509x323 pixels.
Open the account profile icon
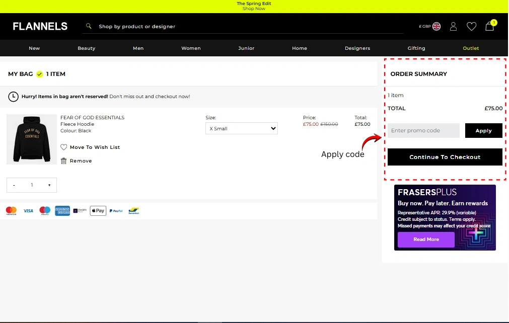pyautogui.click(x=453, y=27)
